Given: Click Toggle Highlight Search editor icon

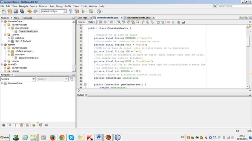Looking at the screenshot, I should click(x=133, y=22).
